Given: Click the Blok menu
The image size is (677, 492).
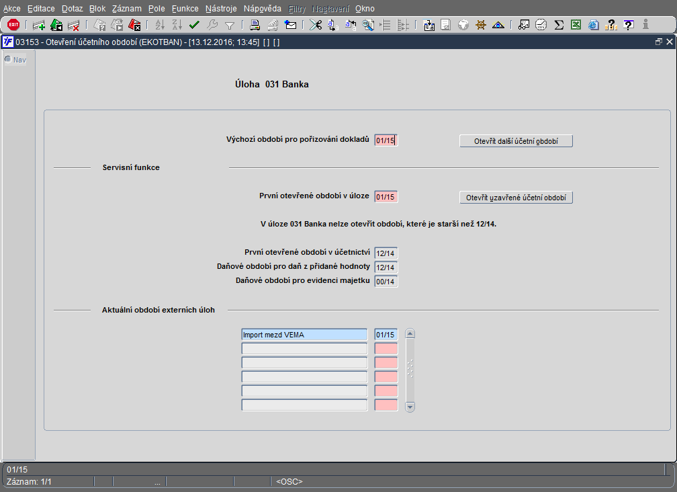Looking at the screenshot, I should coord(97,9).
